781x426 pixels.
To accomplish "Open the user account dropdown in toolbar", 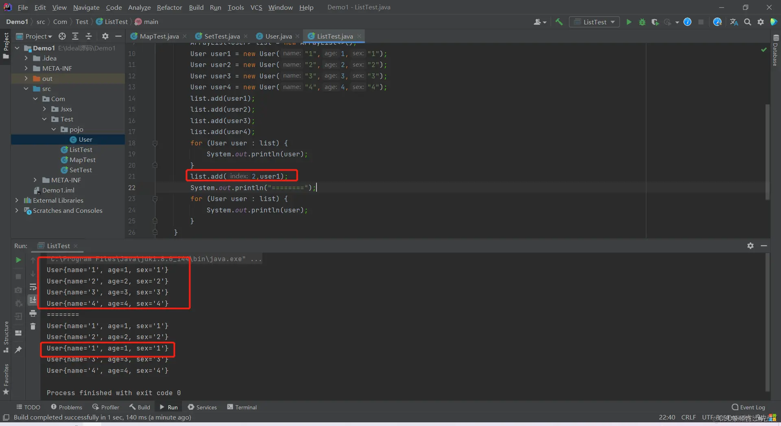I will [540, 22].
